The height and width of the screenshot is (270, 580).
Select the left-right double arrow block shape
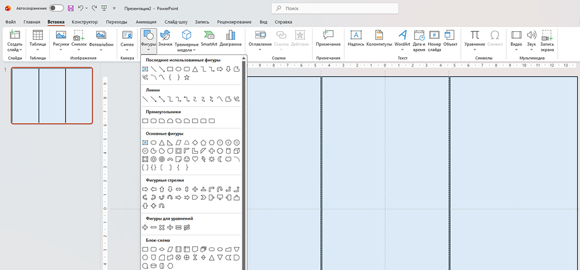click(178, 189)
